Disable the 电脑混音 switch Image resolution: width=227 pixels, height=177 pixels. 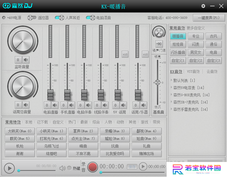[x=91, y=18]
